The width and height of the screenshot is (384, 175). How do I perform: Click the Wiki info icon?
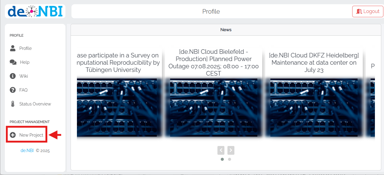point(13,76)
